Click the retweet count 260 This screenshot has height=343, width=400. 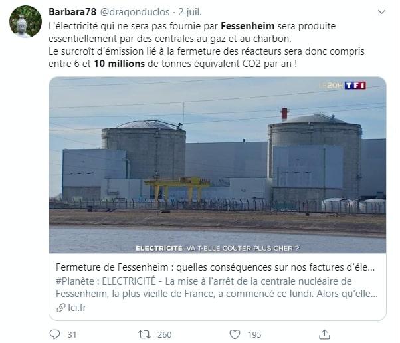tap(165, 334)
